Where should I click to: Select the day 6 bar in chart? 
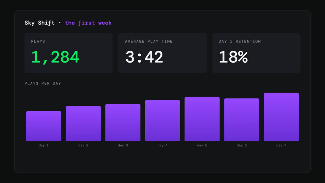pyautogui.click(x=242, y=120)
